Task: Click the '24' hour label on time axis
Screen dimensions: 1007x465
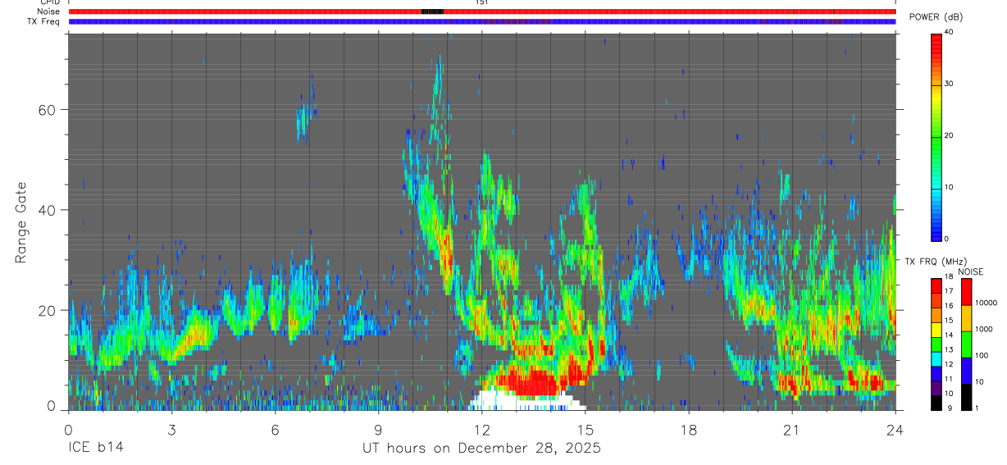Action: [x=895, y=429]
